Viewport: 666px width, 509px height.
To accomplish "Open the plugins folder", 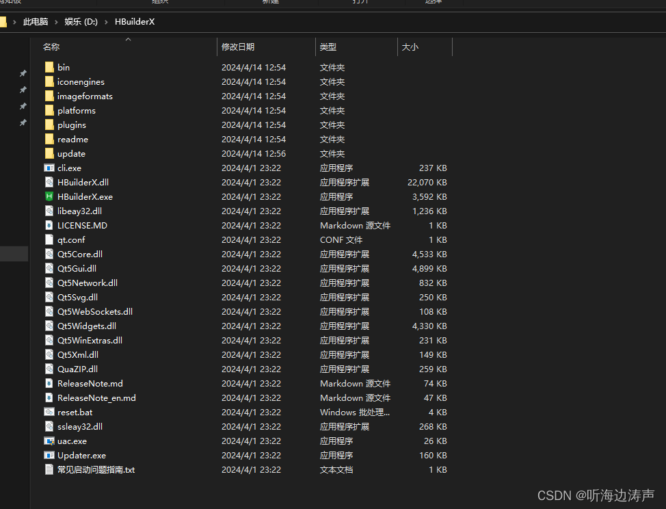I will click(x=71, y=125).
